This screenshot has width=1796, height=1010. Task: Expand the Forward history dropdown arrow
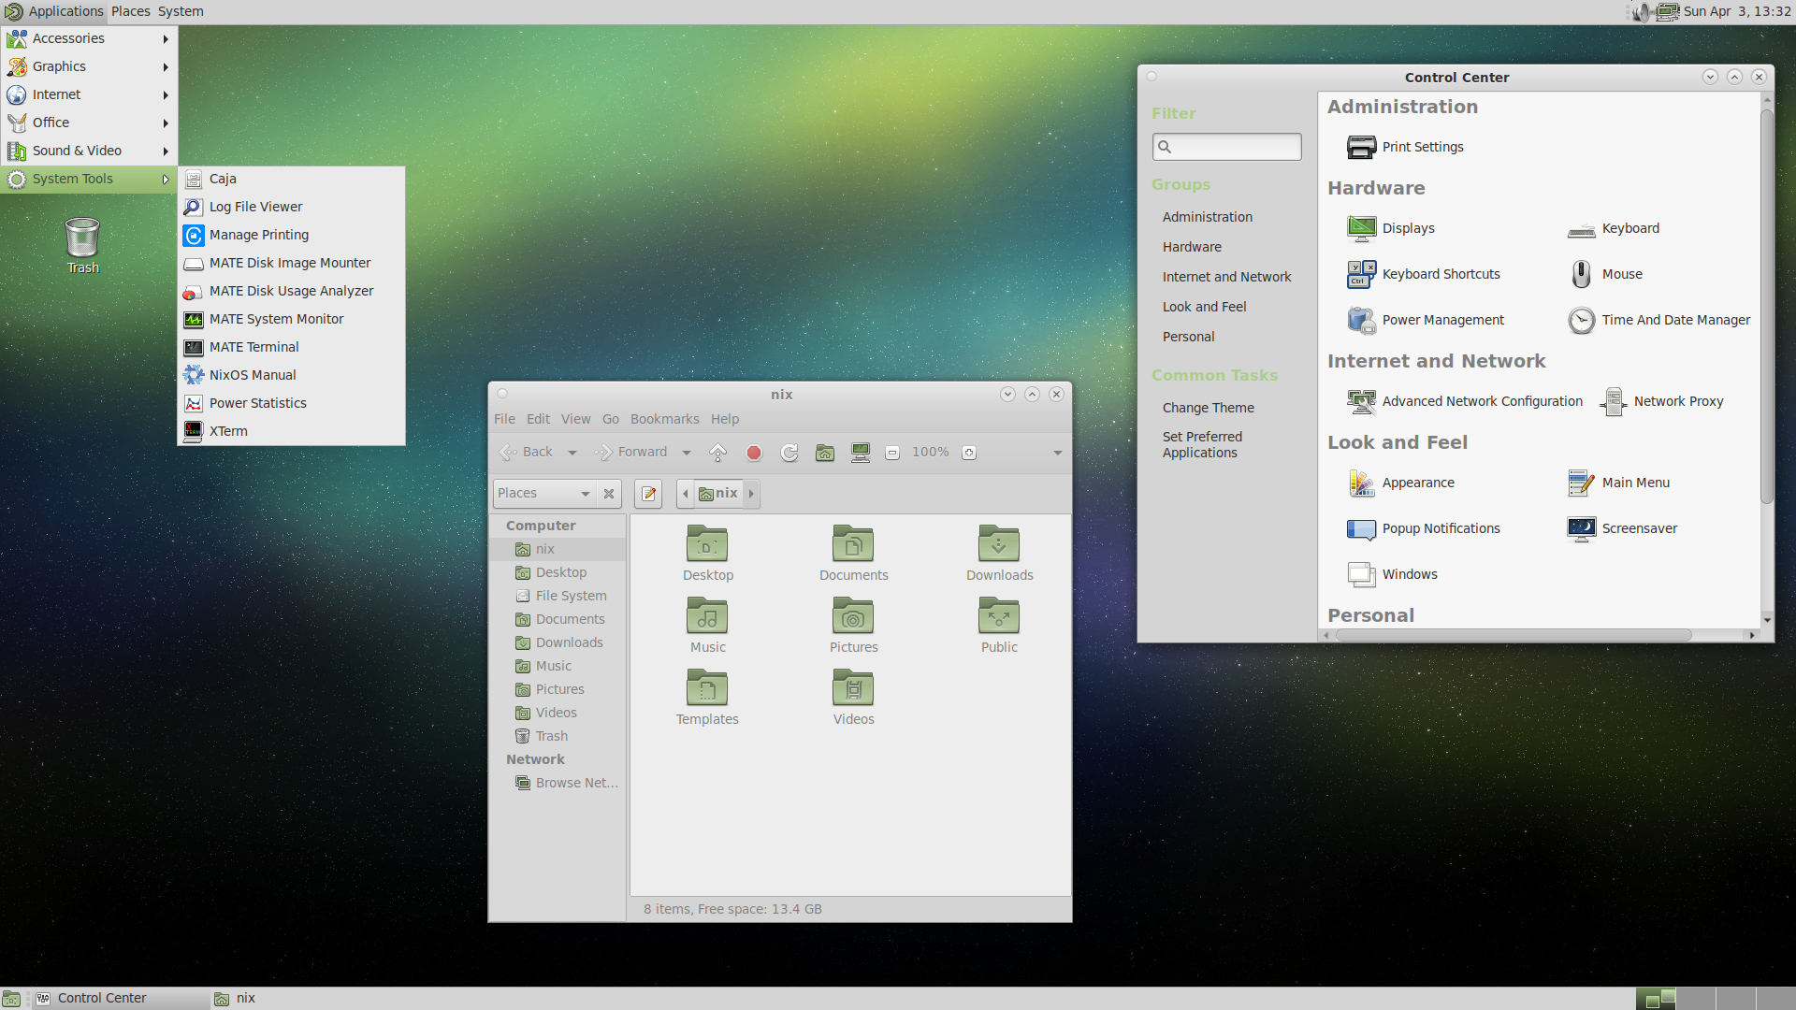click(x=687, y=453)
